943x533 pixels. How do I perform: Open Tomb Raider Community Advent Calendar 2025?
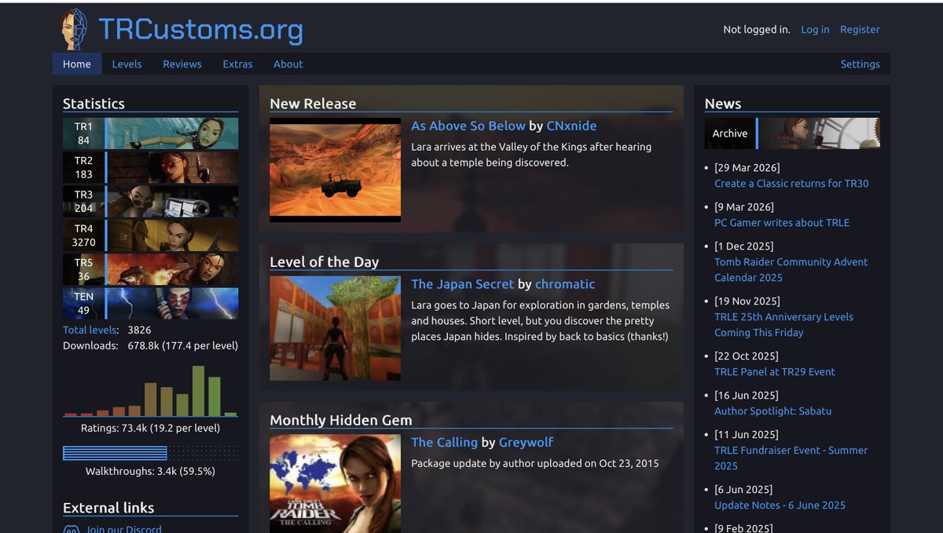(791, 270)
